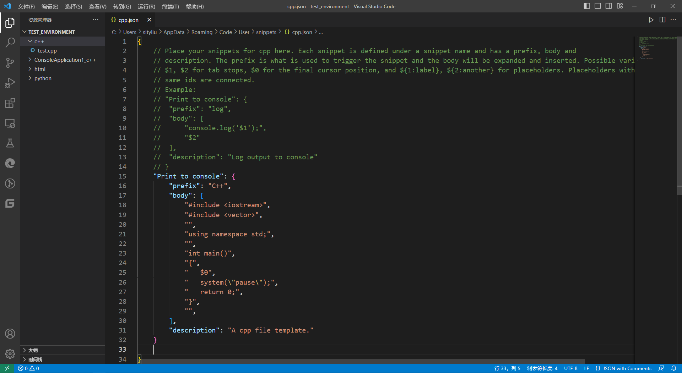682x373 pixels.
Task: Open notifications bell in status bar
Action: point(673,368)
